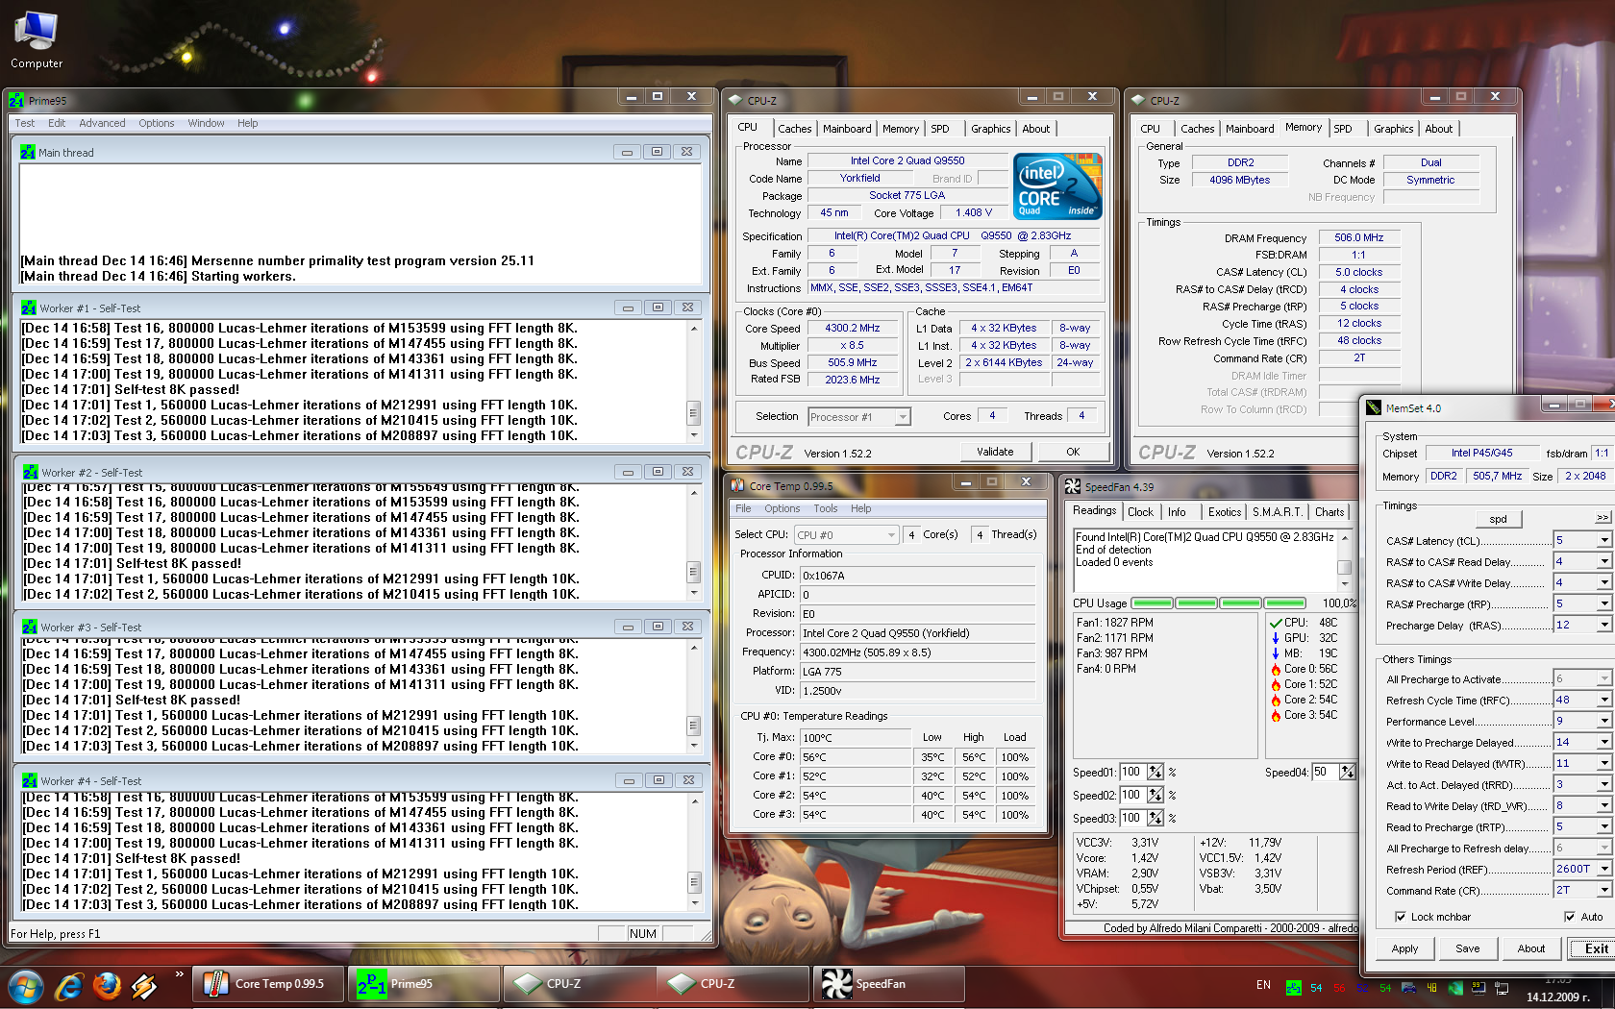1615x1009 pixels.
Task: Open the Test menu in Prime95
Action: pos(25,123)
